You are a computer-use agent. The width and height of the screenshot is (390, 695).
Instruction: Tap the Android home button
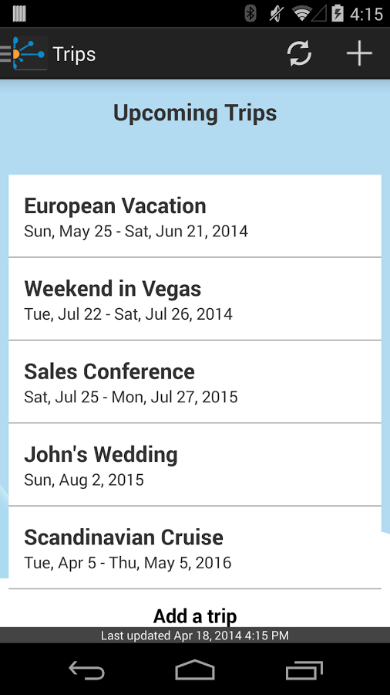[x=195, y=670]
